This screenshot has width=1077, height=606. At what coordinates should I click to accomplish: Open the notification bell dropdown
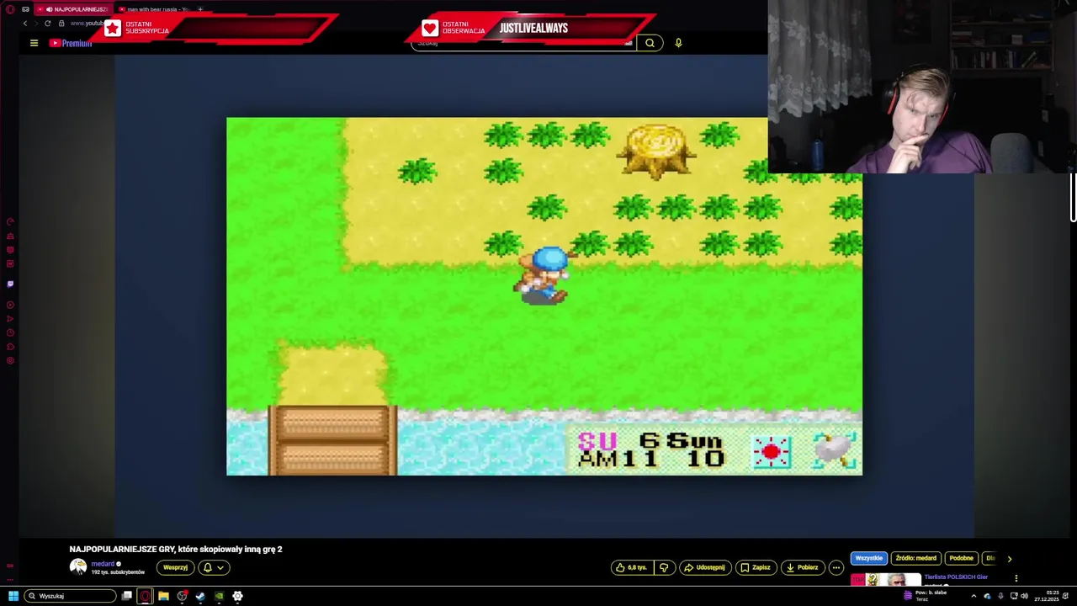tap(214, 567)
